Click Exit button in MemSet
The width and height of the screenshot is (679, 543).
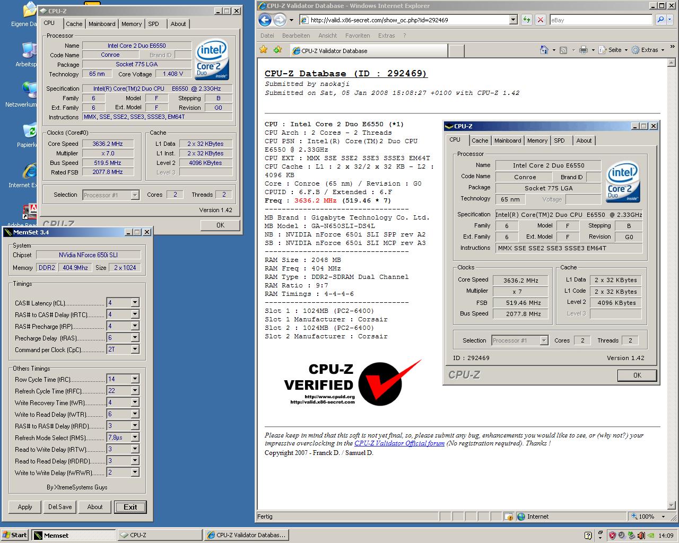click(130, 507)
